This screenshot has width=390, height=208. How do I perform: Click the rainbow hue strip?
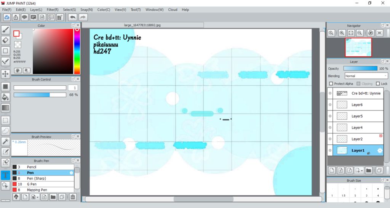point(77,51)
